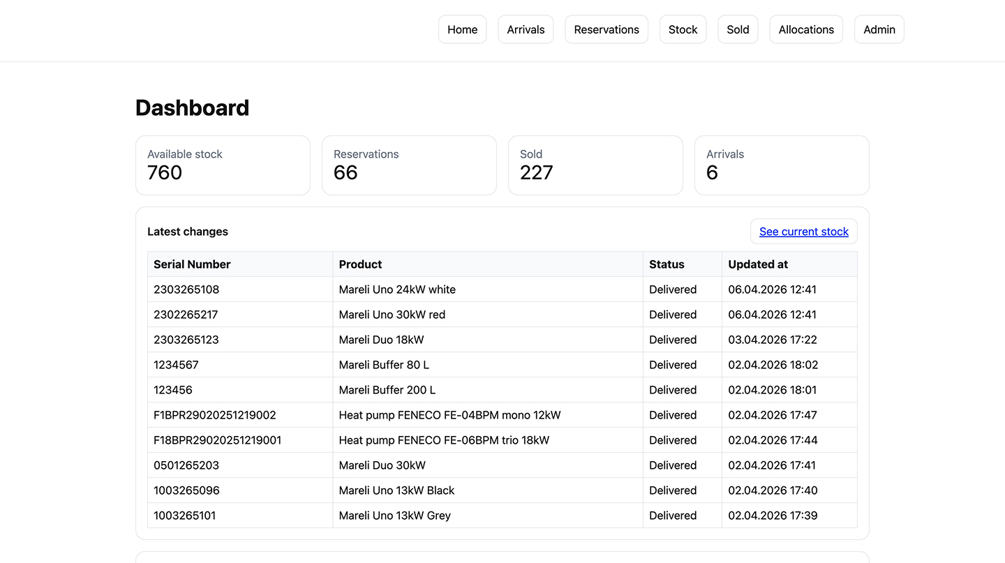Click Delivered status for Mareli Uno 13kW Grey
The height and width of the screenshot is (563, 1005).
(x=673, y=516)
